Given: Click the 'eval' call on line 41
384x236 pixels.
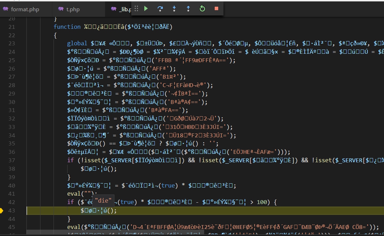Looking at the screenshot, I should (74, 194).
